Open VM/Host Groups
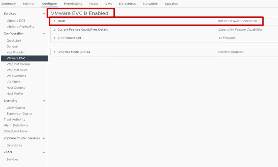Screen dimensions: 278x167 click(18, 64)
